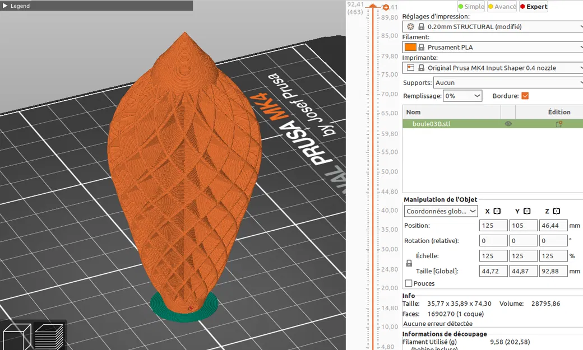
Task: Switch to Expert mode
Action: pos(534,6)
